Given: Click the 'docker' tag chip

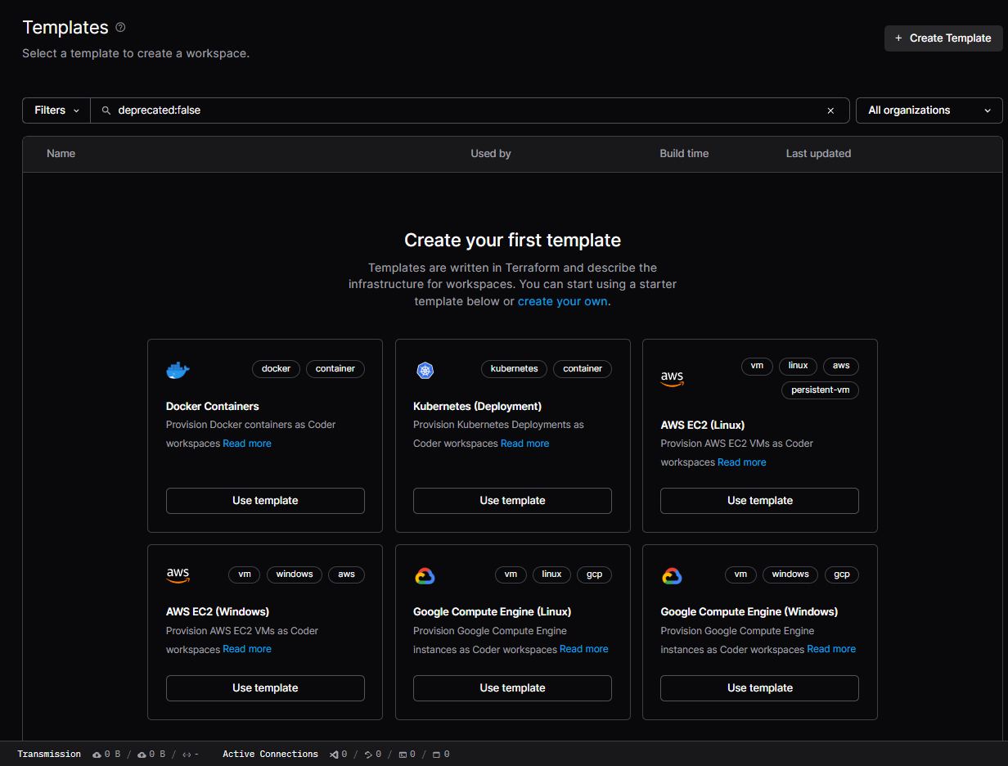Looking at the screenshot, I should point(277,369).
